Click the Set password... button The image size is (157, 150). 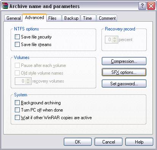(124, 84)
